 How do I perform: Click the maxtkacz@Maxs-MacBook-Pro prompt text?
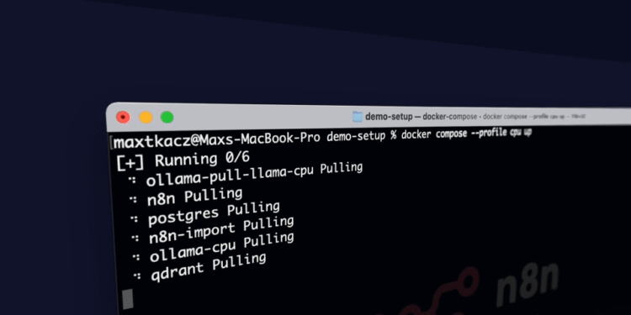(217, 140)
